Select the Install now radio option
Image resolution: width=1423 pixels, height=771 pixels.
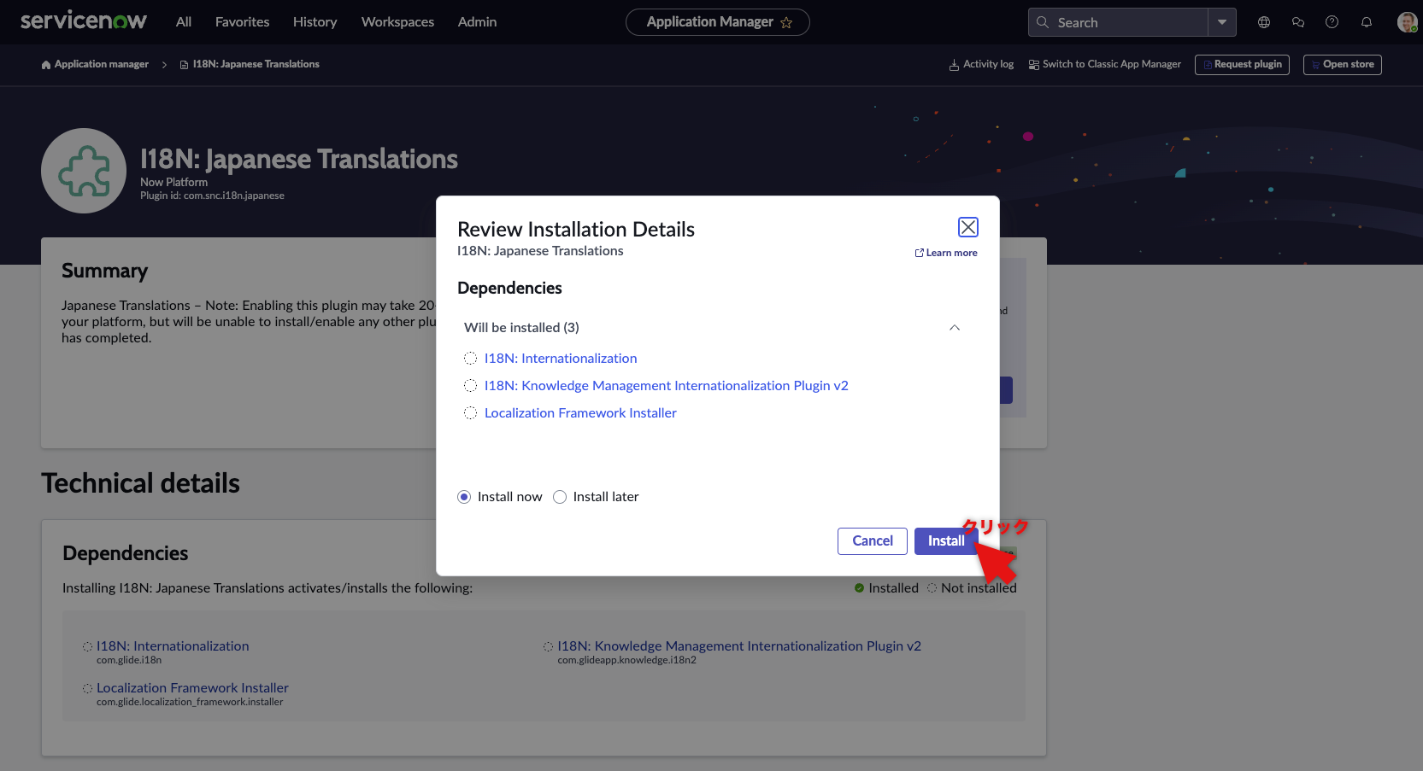point(464,497)
